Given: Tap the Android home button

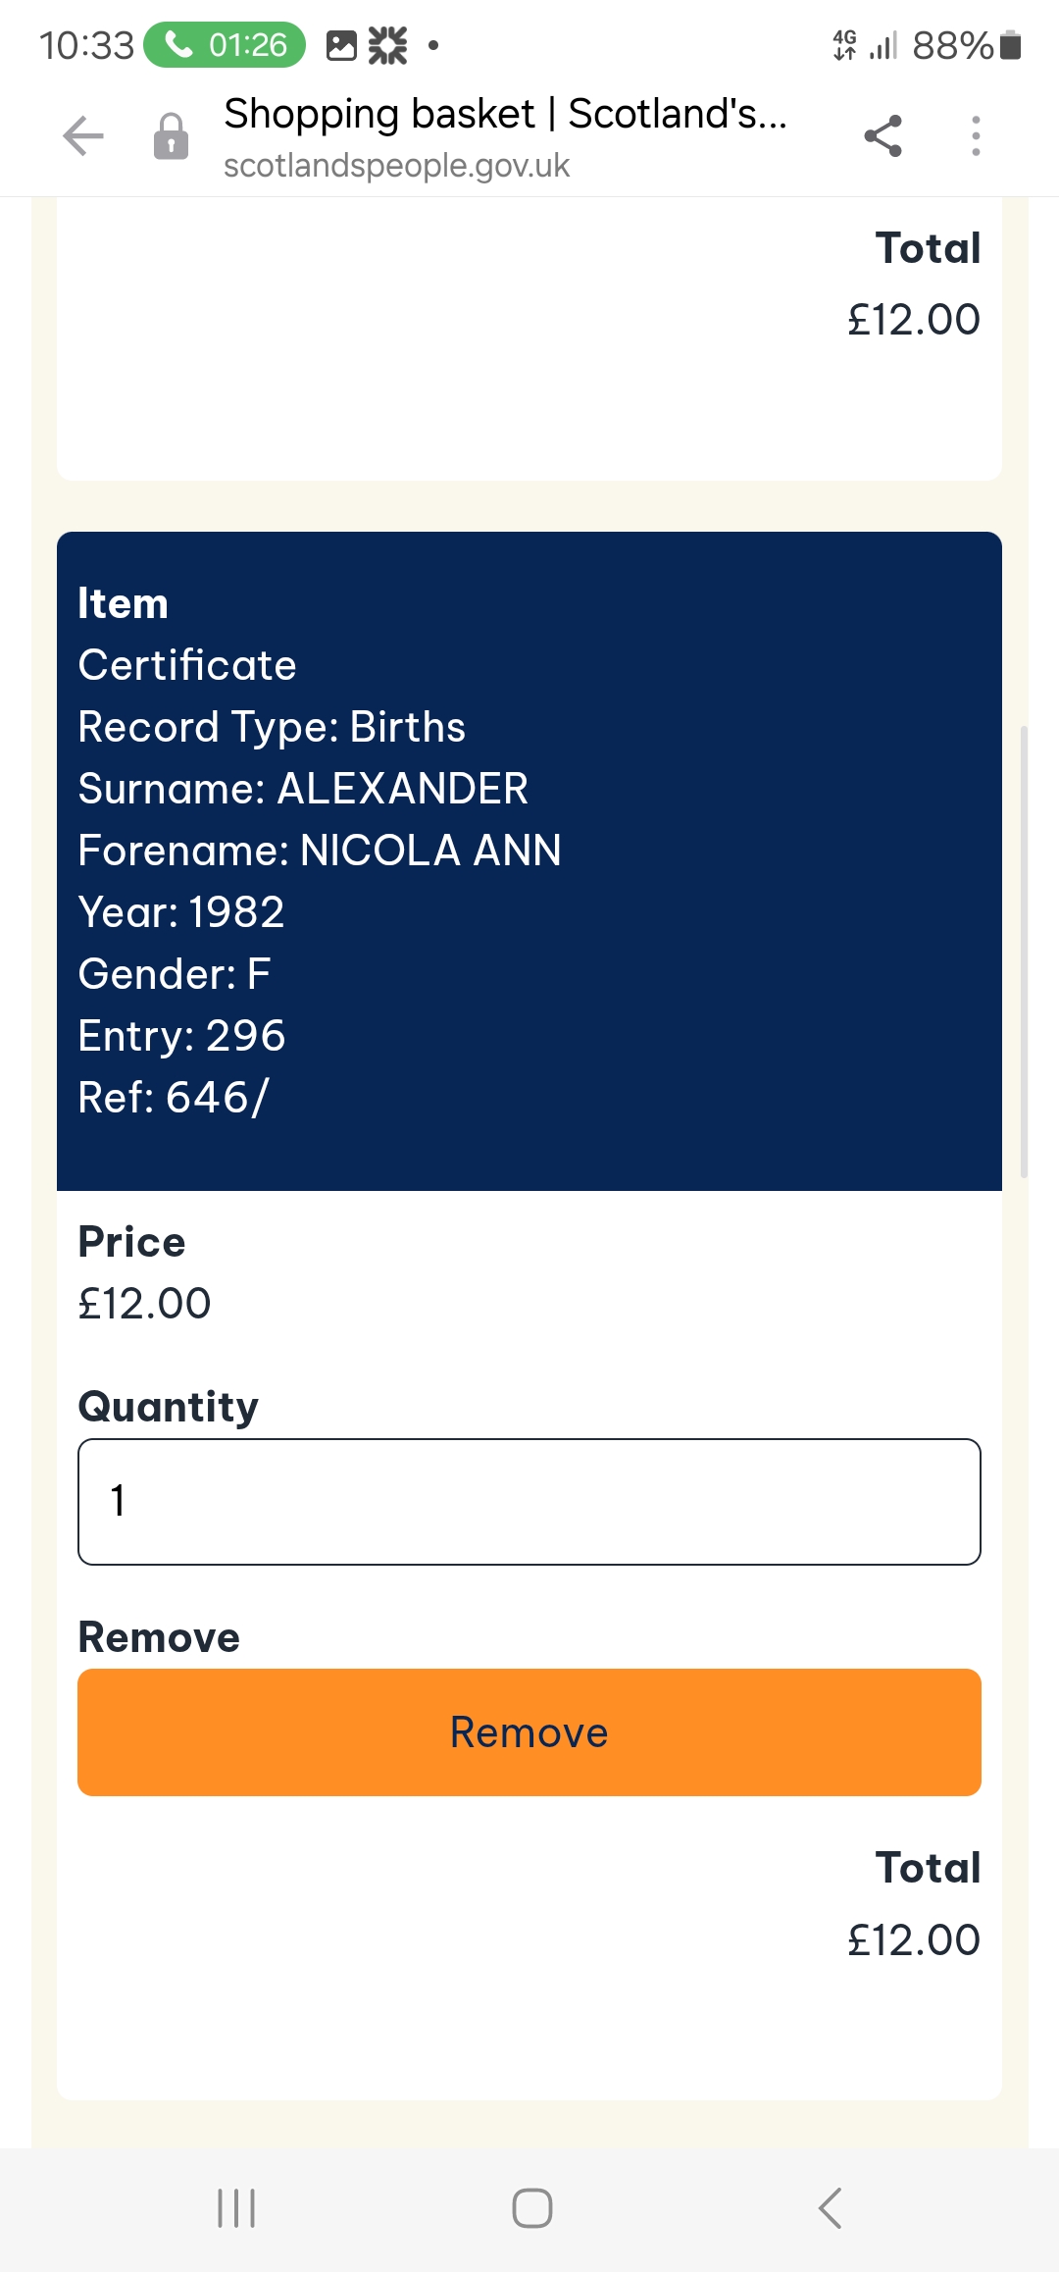Looking at the screenshot, I should (532, 2208).
